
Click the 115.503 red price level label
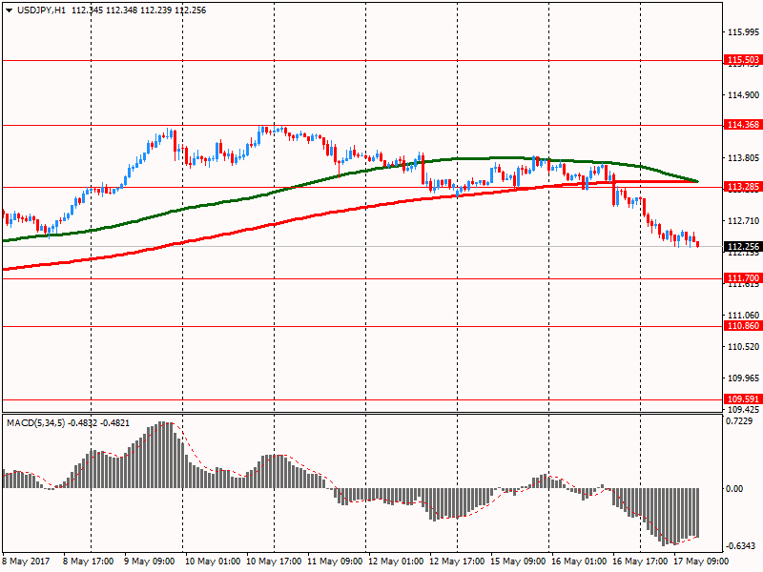743,60
